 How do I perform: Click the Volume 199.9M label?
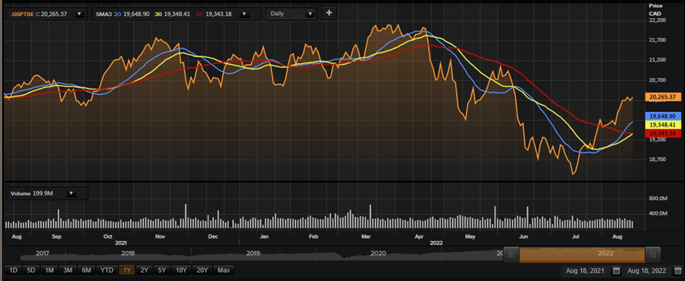pos(31,194)
